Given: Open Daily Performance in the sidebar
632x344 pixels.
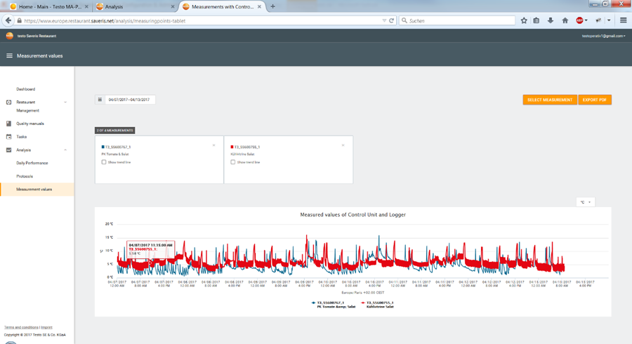Looking at the screenshot, I should click(32, 163).
